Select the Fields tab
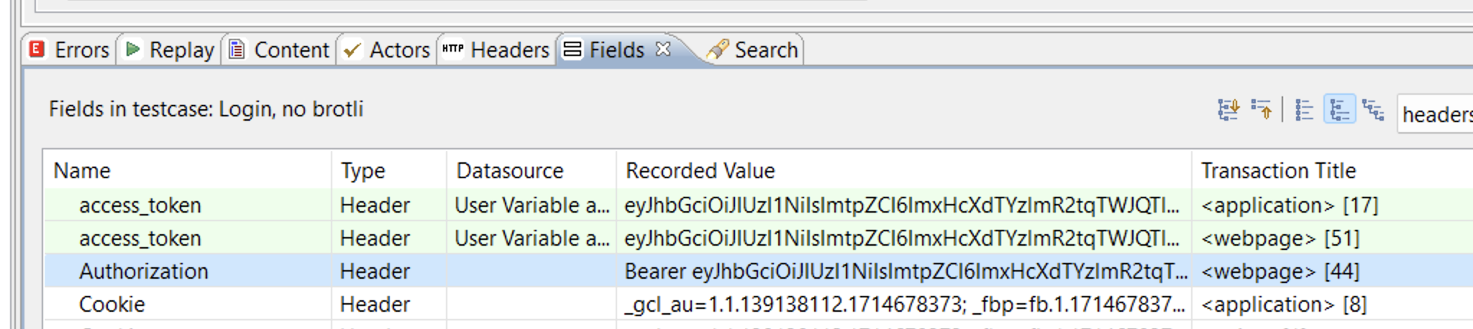Image resolution: width=1473 pixels, height=329 pixels. coord(616,50)
